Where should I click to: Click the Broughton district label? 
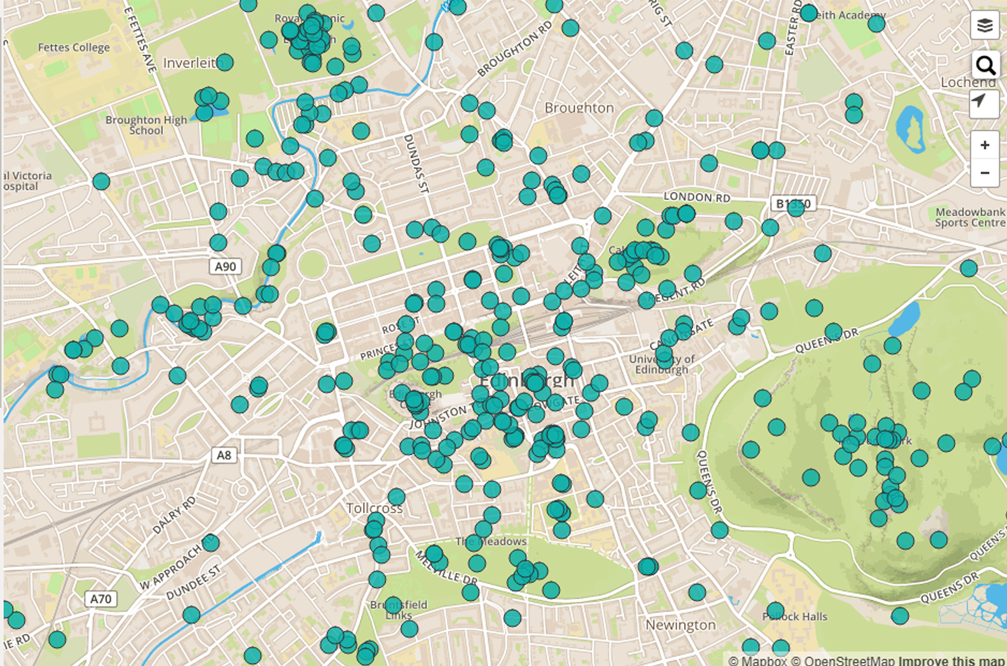click(579, 108)
